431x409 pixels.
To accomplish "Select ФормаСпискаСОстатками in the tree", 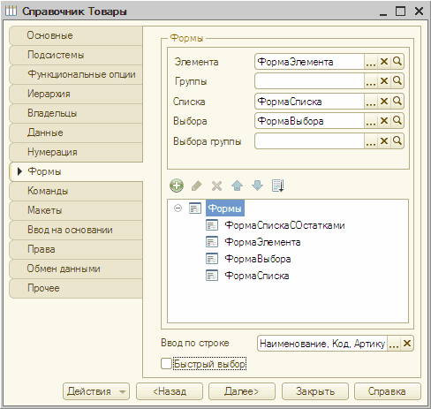I will [284, 225].
